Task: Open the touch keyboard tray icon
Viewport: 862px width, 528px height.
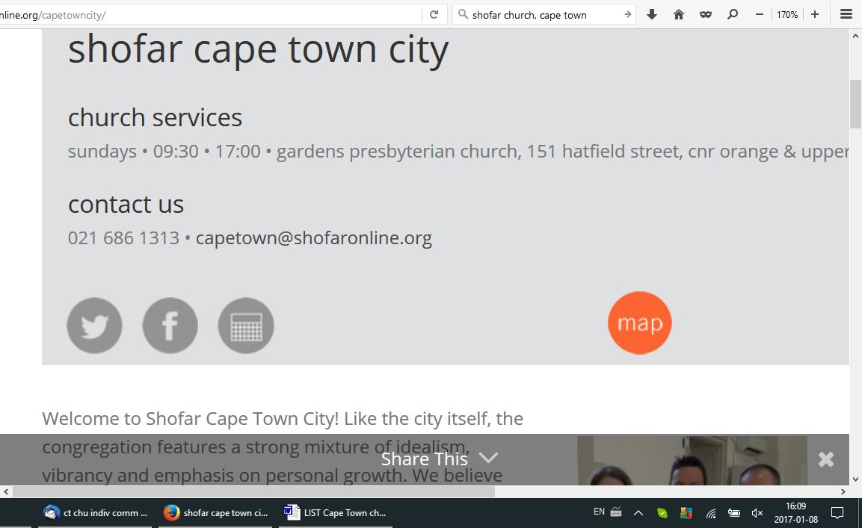Action: coord(616,512)
